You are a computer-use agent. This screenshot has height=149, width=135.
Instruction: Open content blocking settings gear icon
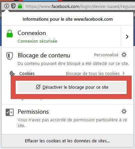124,55
